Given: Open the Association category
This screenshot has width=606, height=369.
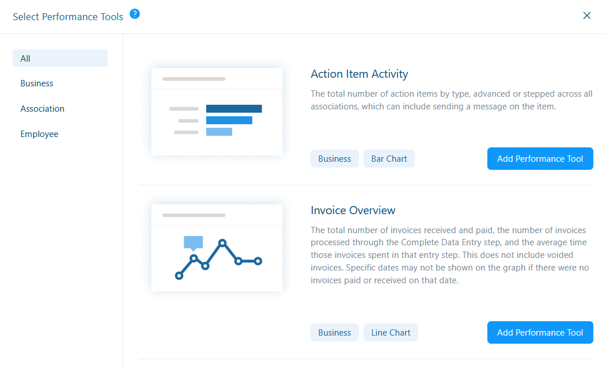Looking at the screenshot, I should coord(42,109).
